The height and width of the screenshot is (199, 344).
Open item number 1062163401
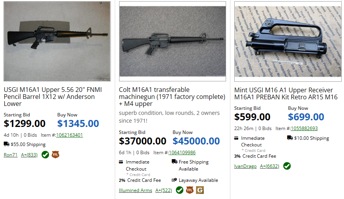click(70, 135)
